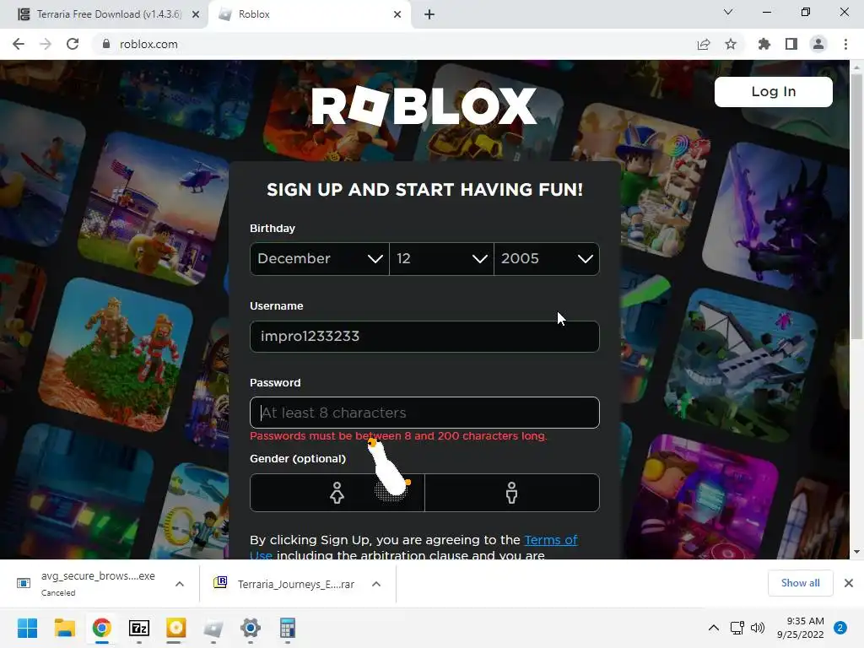
Task: Select the female gender icon
Action: click(x=337, y=493)
